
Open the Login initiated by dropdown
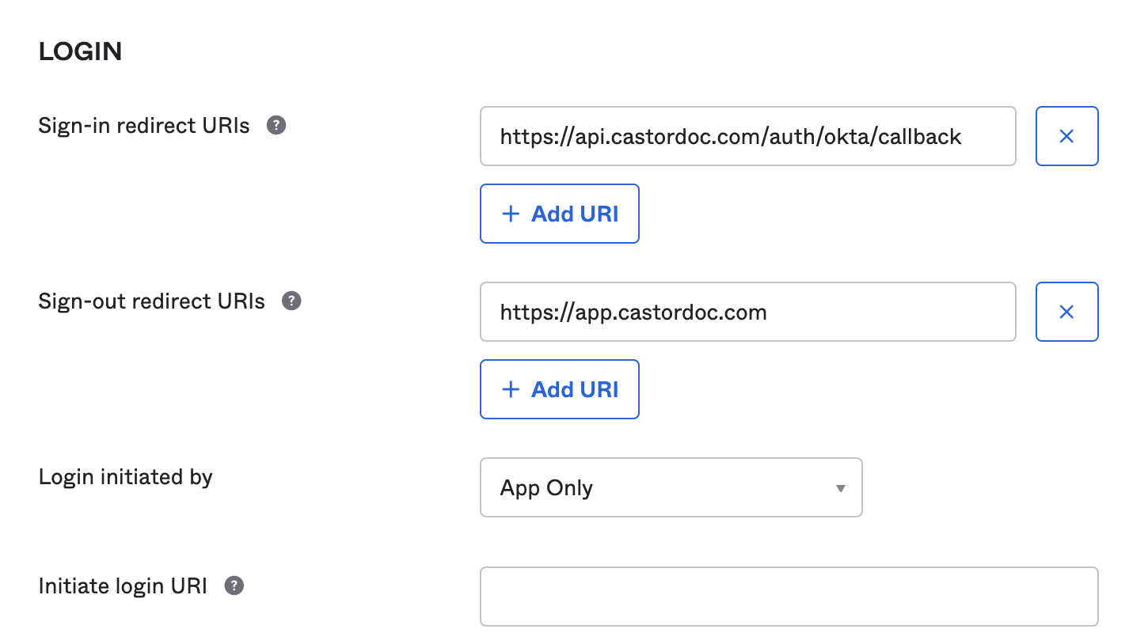pos(670,487)
